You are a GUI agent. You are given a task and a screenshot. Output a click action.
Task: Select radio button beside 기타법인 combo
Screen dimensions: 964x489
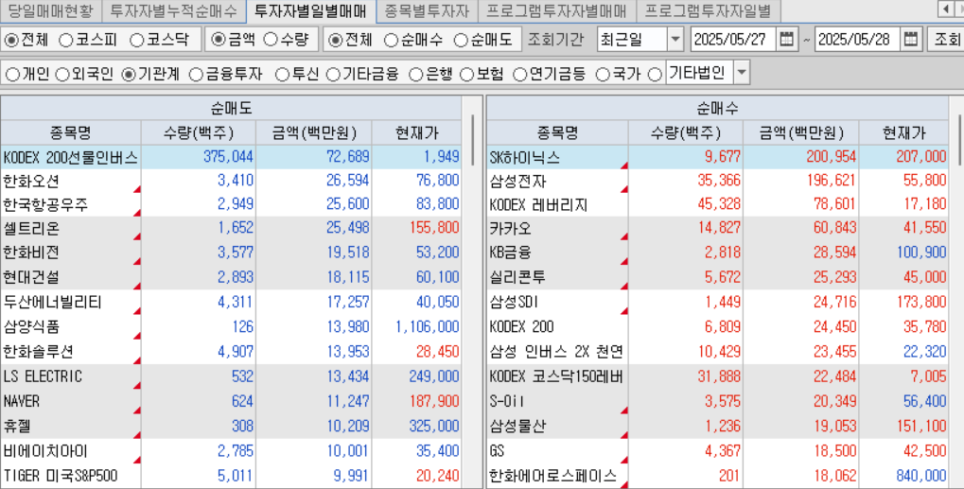(655, 75)
